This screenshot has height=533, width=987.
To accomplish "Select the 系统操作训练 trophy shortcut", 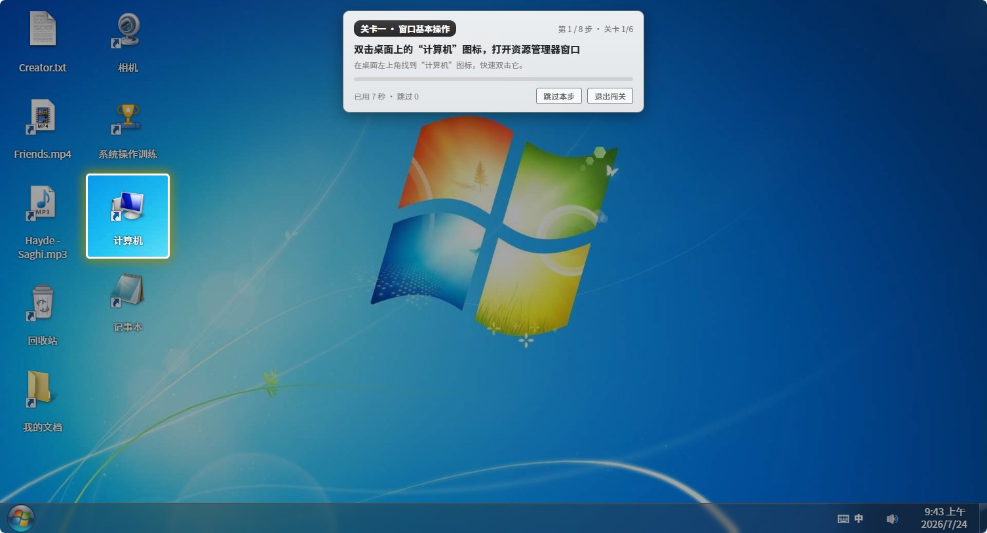I will [x=128, y=130].
